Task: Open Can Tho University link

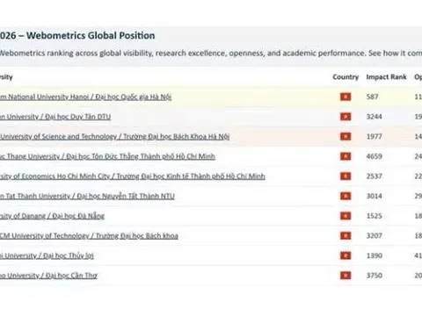Action: pyautogui.click(x=48, y=276)
